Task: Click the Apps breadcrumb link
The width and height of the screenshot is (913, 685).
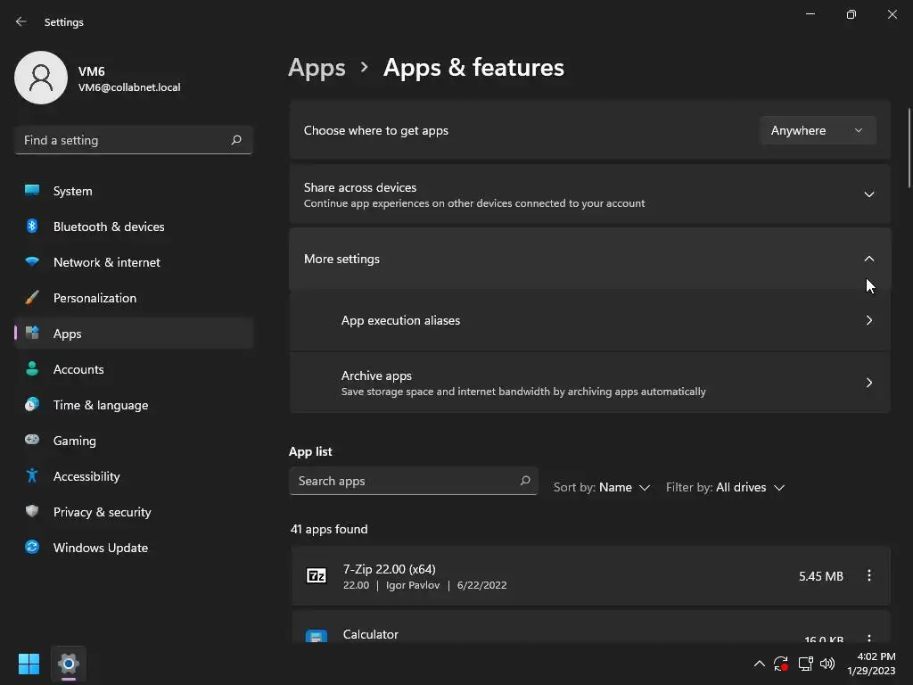Action: point(317,68)
